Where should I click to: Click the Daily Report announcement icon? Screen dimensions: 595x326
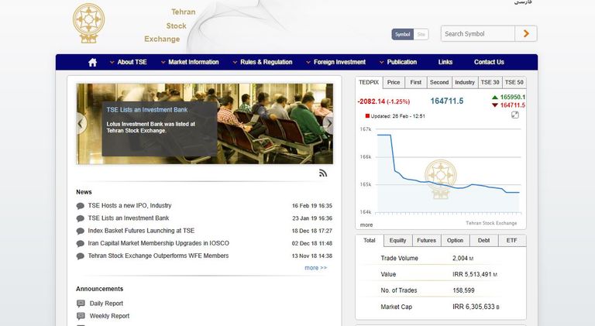point(81,304)
